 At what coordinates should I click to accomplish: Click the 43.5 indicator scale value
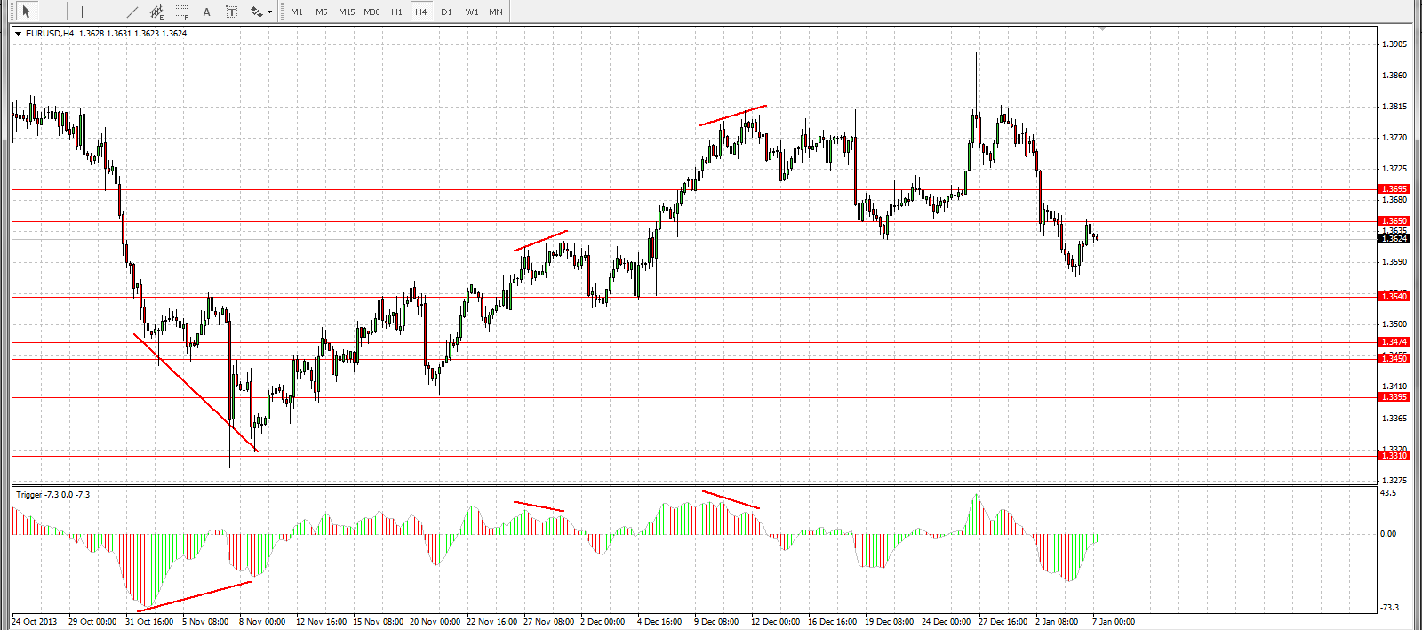1387,493
